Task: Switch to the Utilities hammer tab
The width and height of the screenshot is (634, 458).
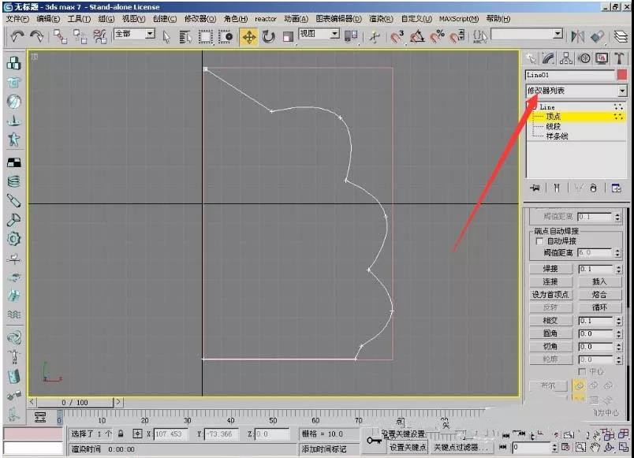Action: [619, 59]
